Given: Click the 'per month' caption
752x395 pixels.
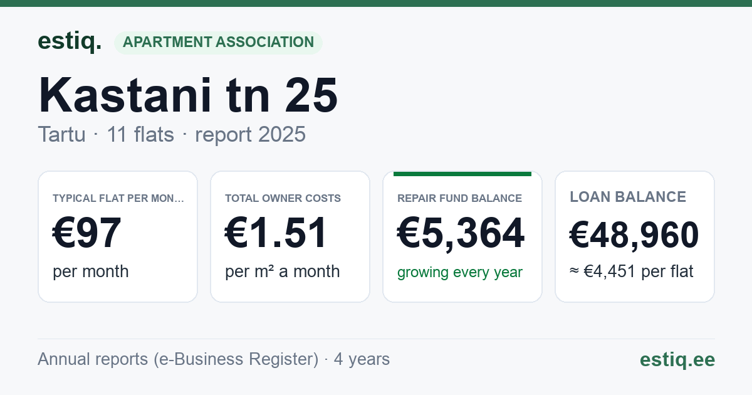Looking at the screenshot, I should [91, 271].
